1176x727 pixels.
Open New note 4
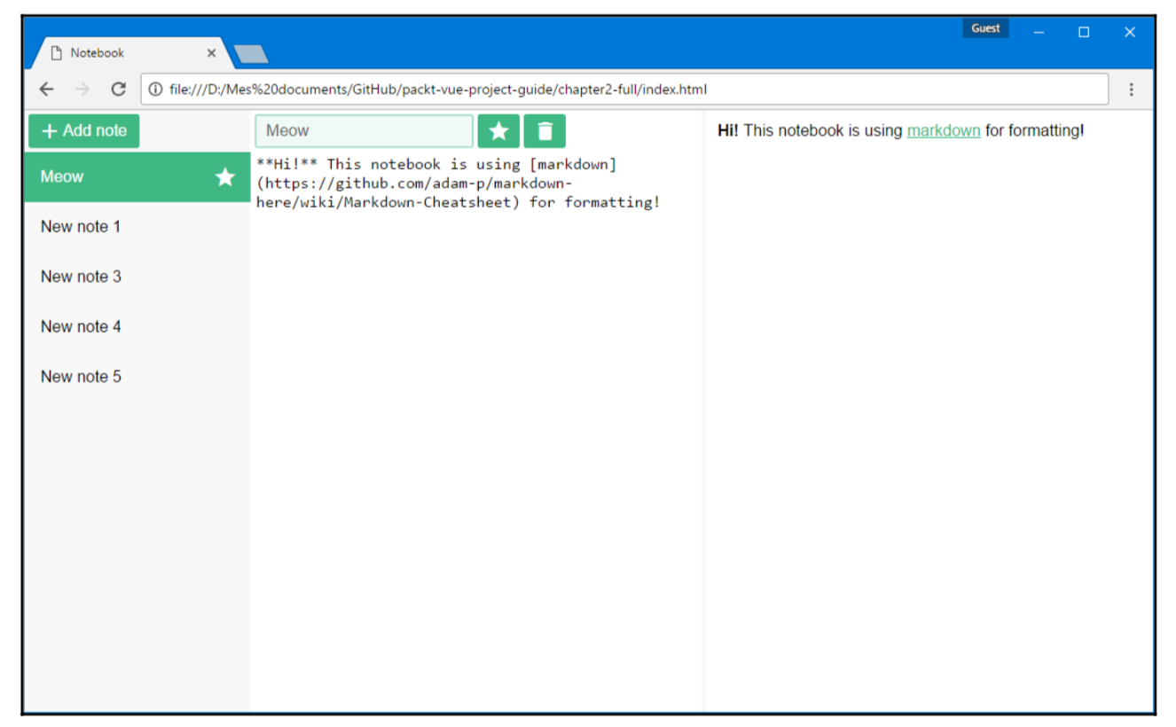137,326
